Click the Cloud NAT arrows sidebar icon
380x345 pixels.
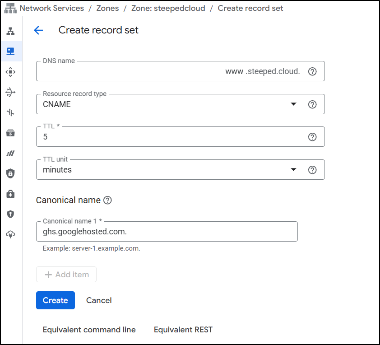click(x=11, y=92)
